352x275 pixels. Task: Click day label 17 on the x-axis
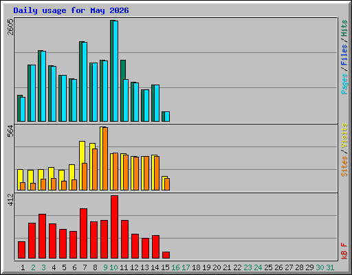[186, 267]
